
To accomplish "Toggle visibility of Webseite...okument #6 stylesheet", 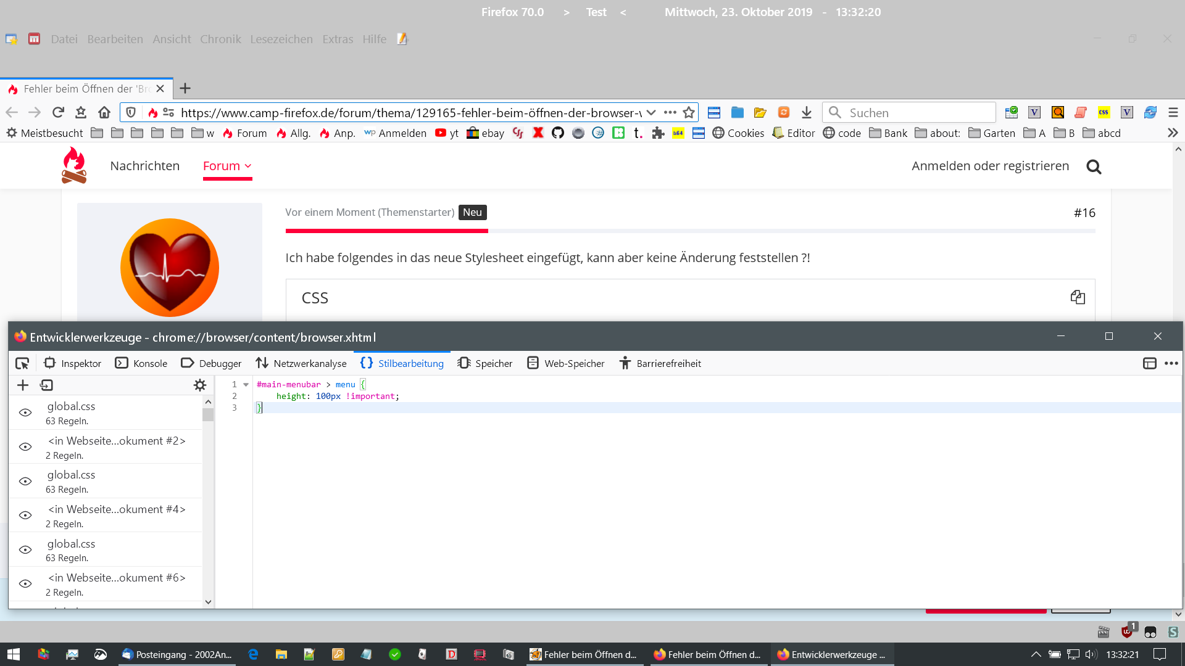I will click(x=25, y=584).
